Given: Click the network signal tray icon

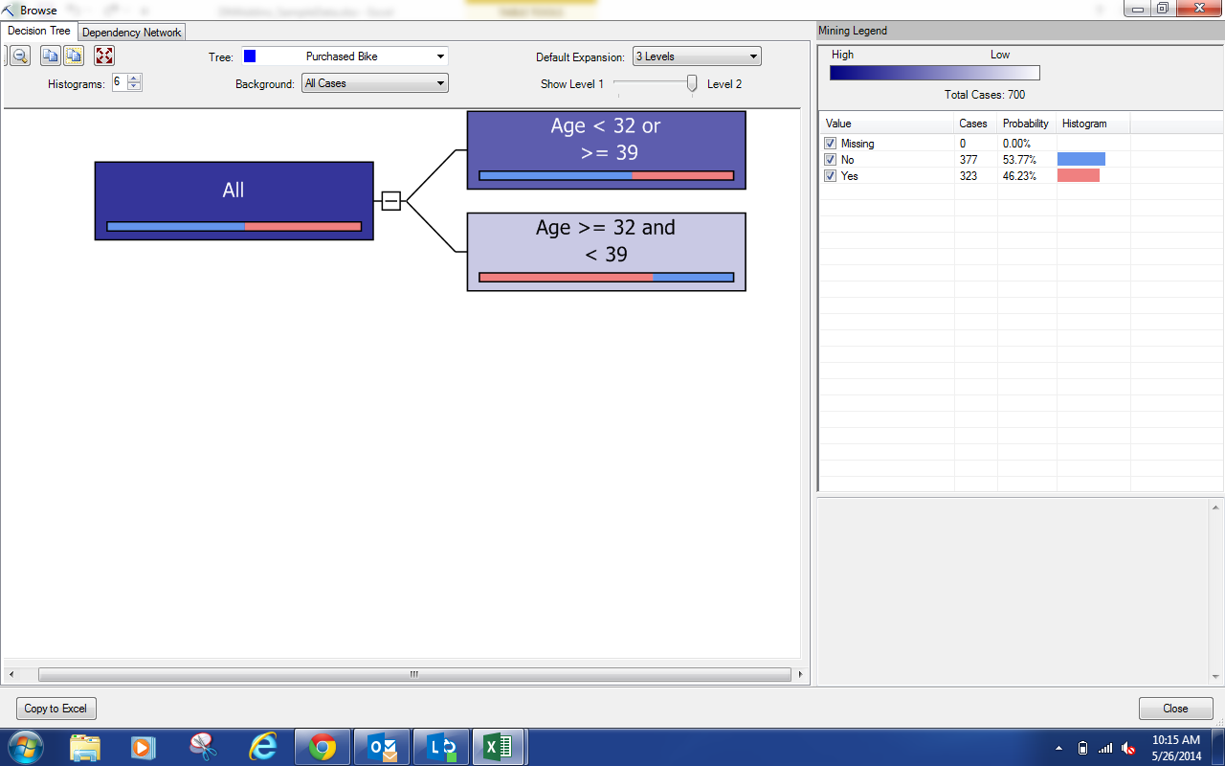Looking at the screenshot, I should [1105, 748].
